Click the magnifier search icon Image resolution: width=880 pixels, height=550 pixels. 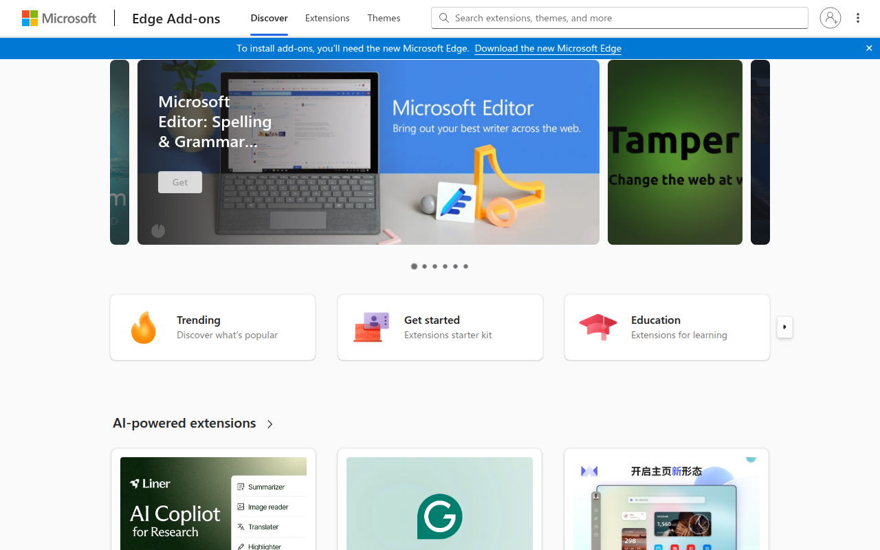444,18
